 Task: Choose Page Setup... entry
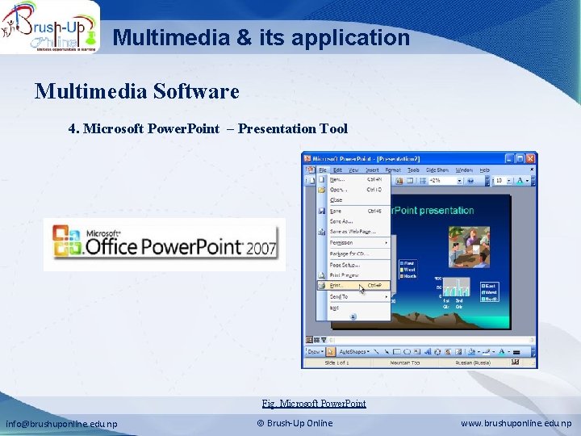click(x=353, y=265)
